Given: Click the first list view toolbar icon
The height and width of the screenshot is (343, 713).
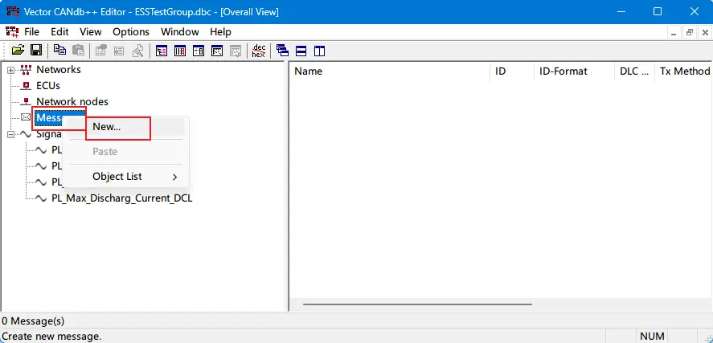Looking at the screenshot, I should [162, 51].
